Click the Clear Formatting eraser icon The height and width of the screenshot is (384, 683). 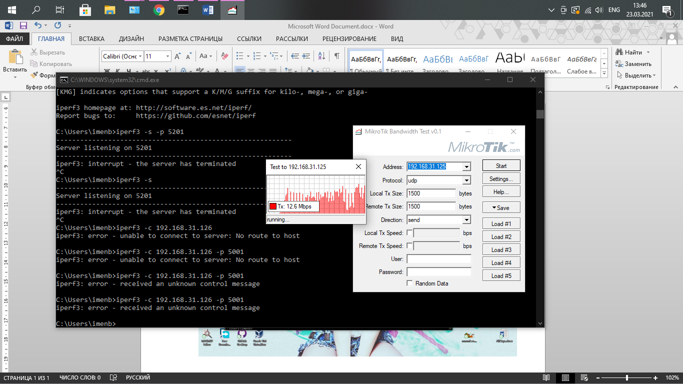tap(224, 56)
